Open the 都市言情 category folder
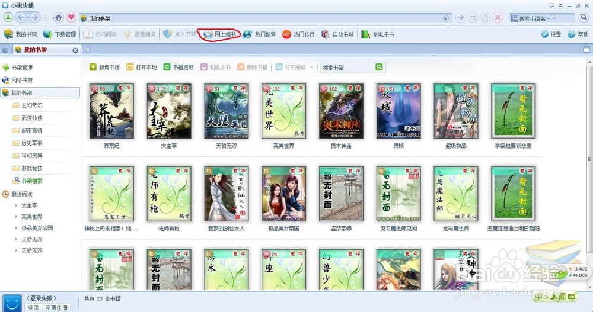 coord(27,130)
